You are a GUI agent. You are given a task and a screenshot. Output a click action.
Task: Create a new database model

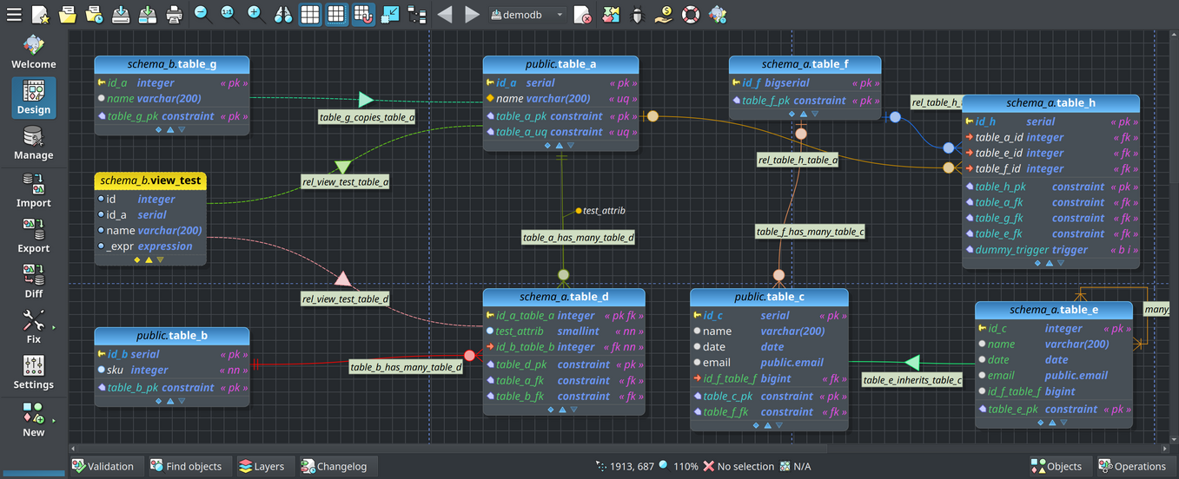(x=41, y=15)
